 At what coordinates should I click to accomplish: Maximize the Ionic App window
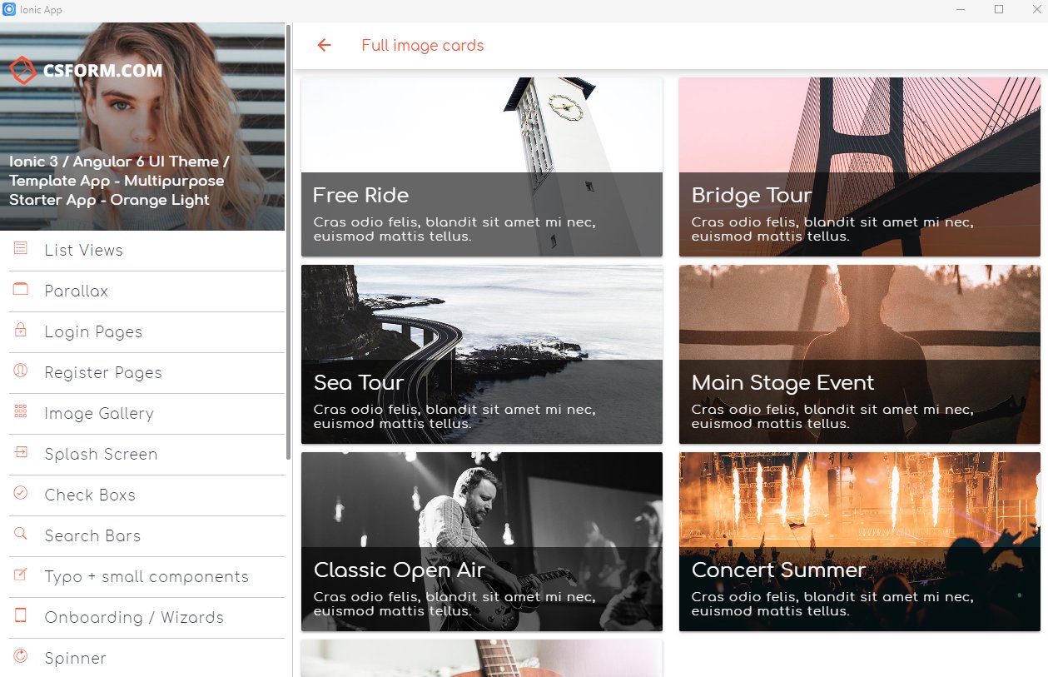tap(999, 9)
